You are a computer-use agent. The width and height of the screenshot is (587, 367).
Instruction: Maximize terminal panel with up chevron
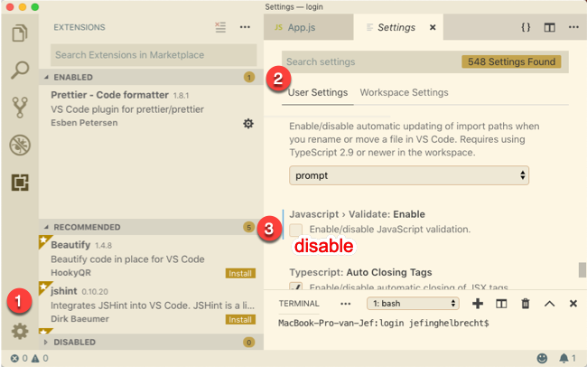tap(549, 304)
